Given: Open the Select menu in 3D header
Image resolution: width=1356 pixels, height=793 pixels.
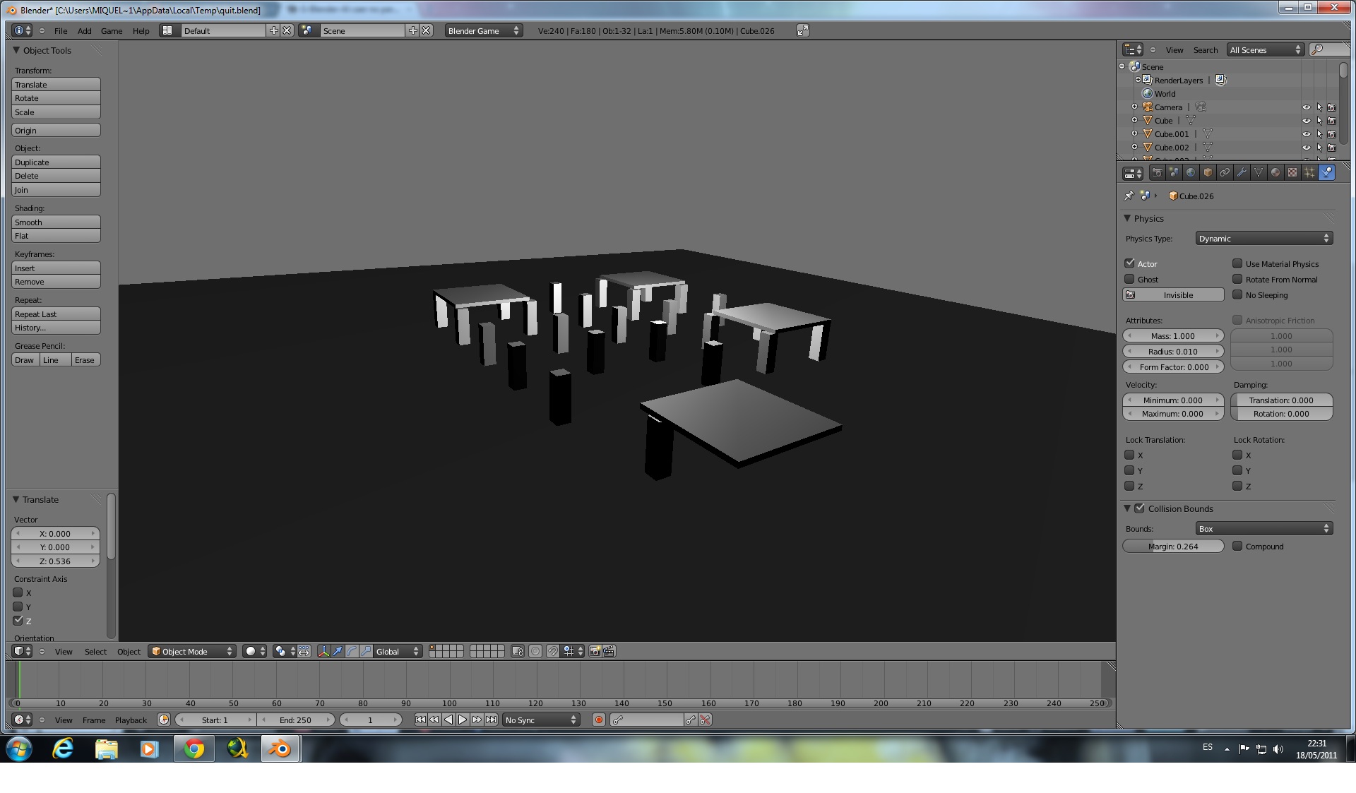Looking at the screenshot, I should click(x=95, y=652).
